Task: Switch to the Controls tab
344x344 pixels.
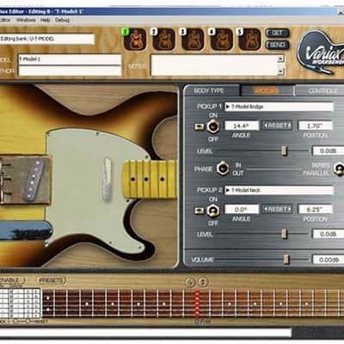Action: (x=320, y=91)
